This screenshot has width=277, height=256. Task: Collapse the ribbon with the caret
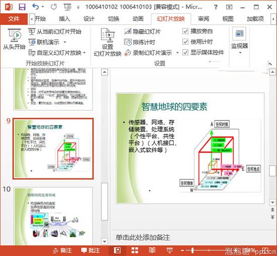[x=270, y=64]
